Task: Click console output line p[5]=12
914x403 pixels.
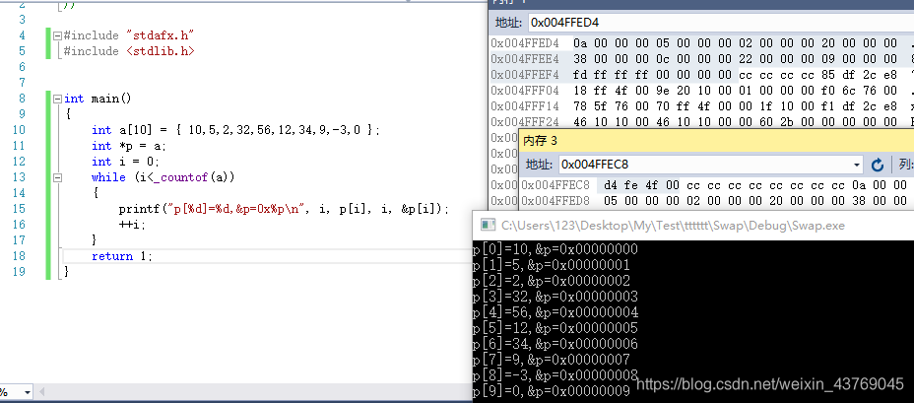Action: (555, 328)
